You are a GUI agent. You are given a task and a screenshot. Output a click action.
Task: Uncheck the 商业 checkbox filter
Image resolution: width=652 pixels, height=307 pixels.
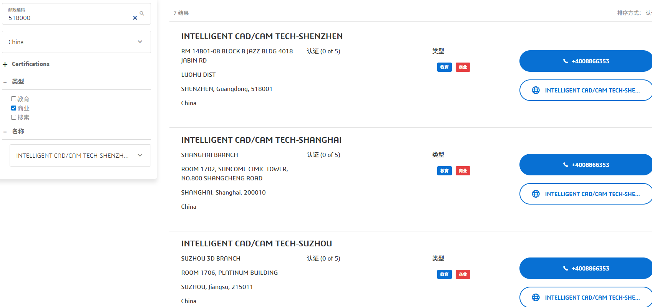[x=13, y=108]
